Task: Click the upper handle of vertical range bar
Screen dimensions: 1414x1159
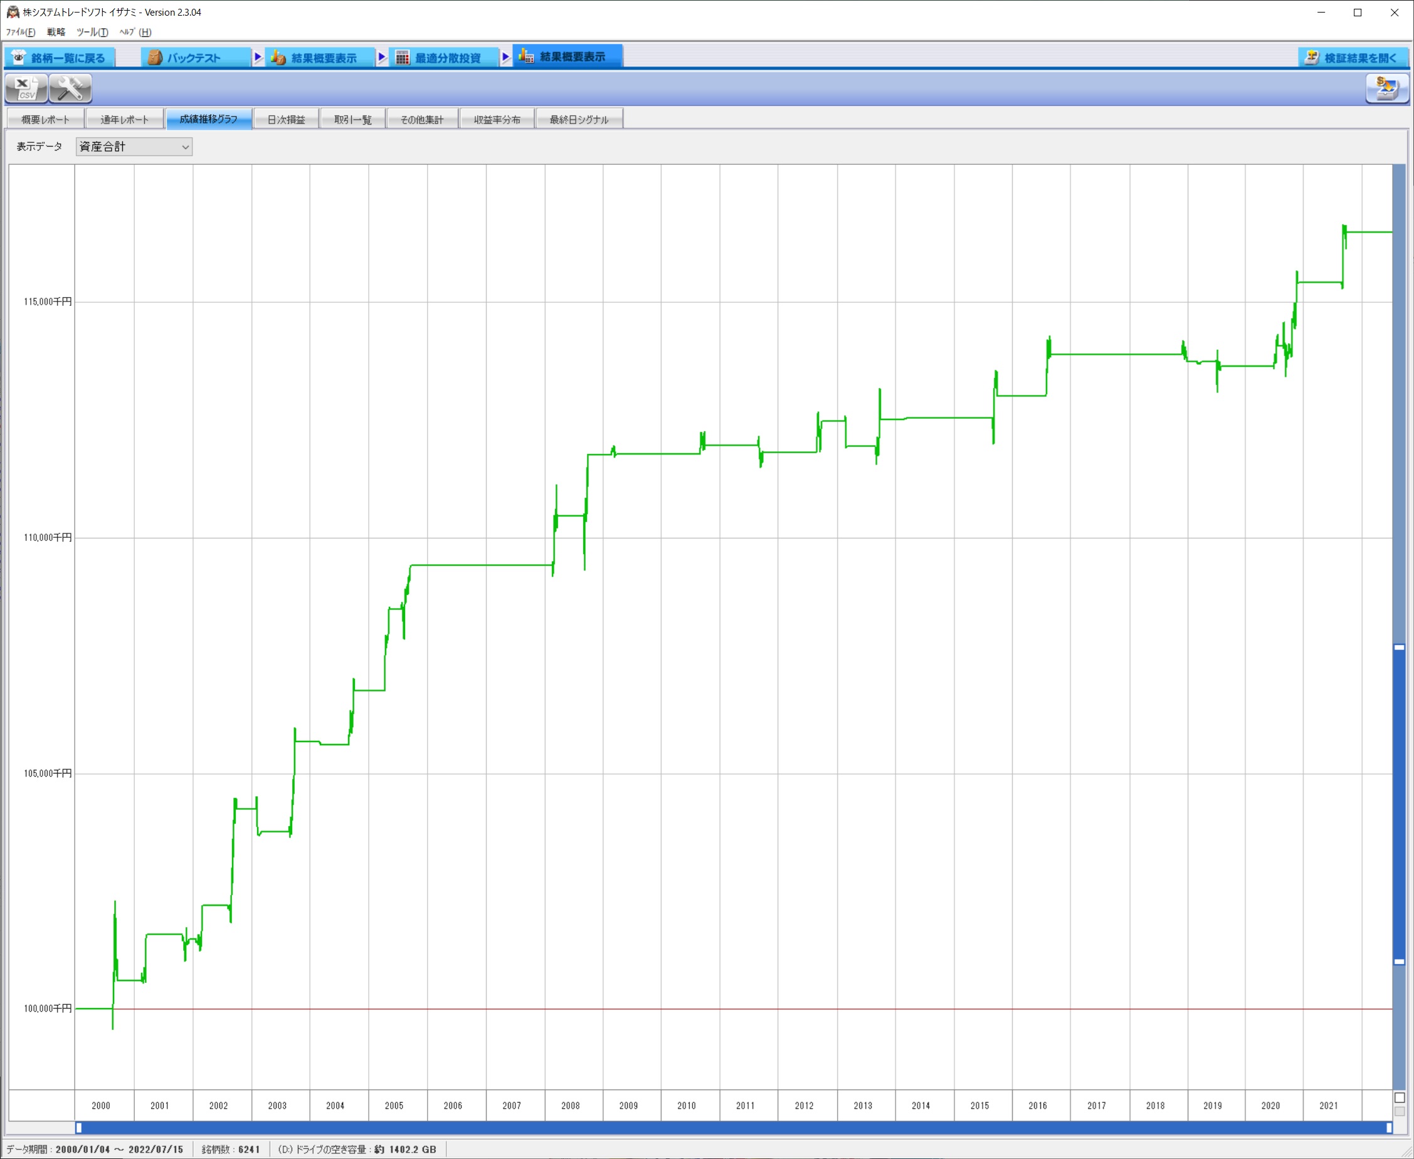Action: click(x=1400, y=648)
